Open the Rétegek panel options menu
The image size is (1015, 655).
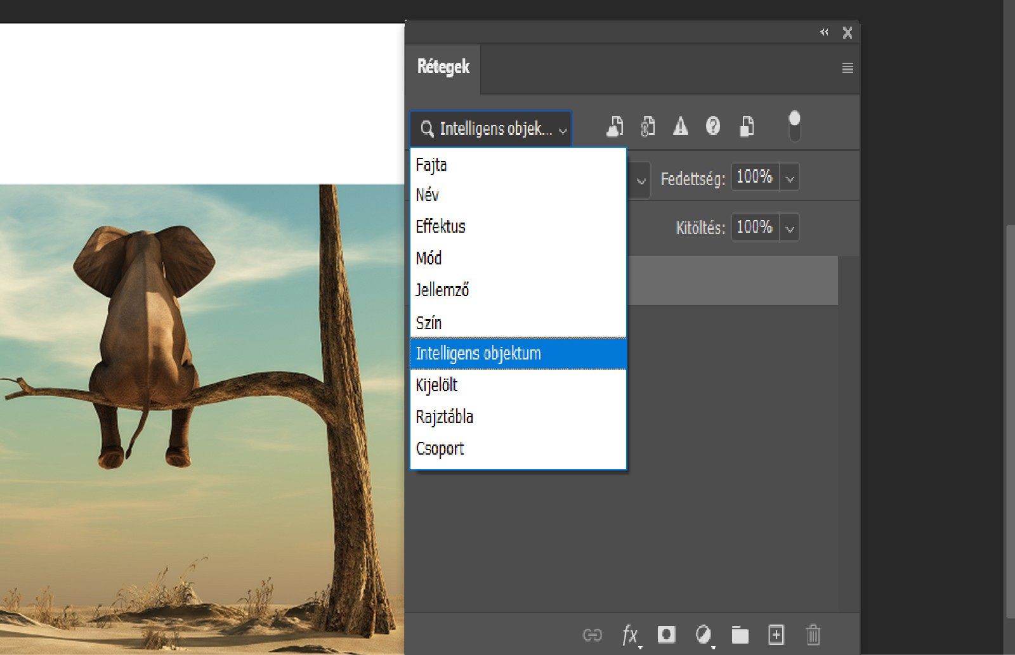[848, 68]
